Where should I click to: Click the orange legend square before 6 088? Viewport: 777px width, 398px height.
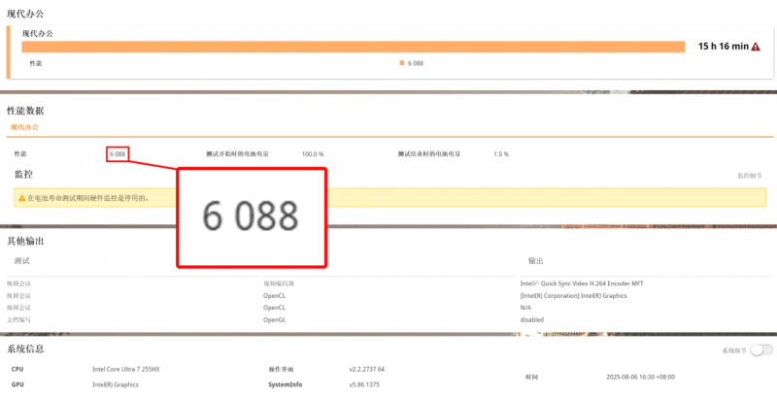(x=401, y=63)
